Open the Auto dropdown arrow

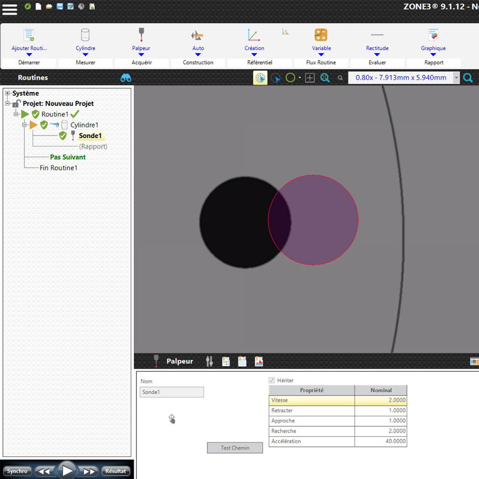pos(198,55)
